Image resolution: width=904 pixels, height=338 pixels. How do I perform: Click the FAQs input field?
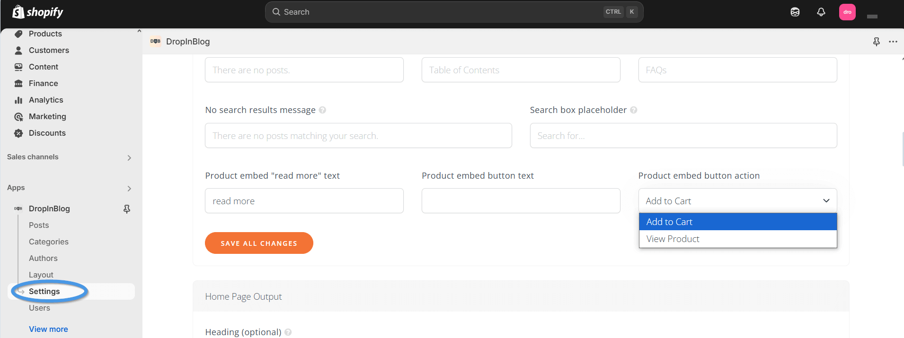coord(737,70)
